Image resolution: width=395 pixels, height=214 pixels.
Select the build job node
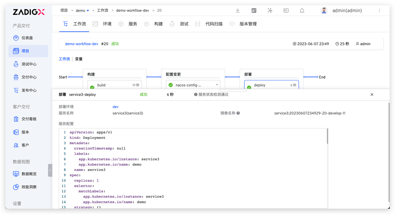coord(114,85)
